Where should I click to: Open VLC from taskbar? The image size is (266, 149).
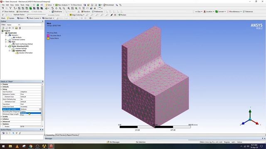pyautogui.click(x=17, y=146)
